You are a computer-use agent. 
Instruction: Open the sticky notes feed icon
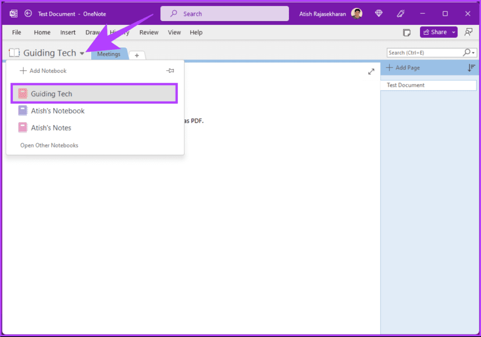click(x=407, y=32)
